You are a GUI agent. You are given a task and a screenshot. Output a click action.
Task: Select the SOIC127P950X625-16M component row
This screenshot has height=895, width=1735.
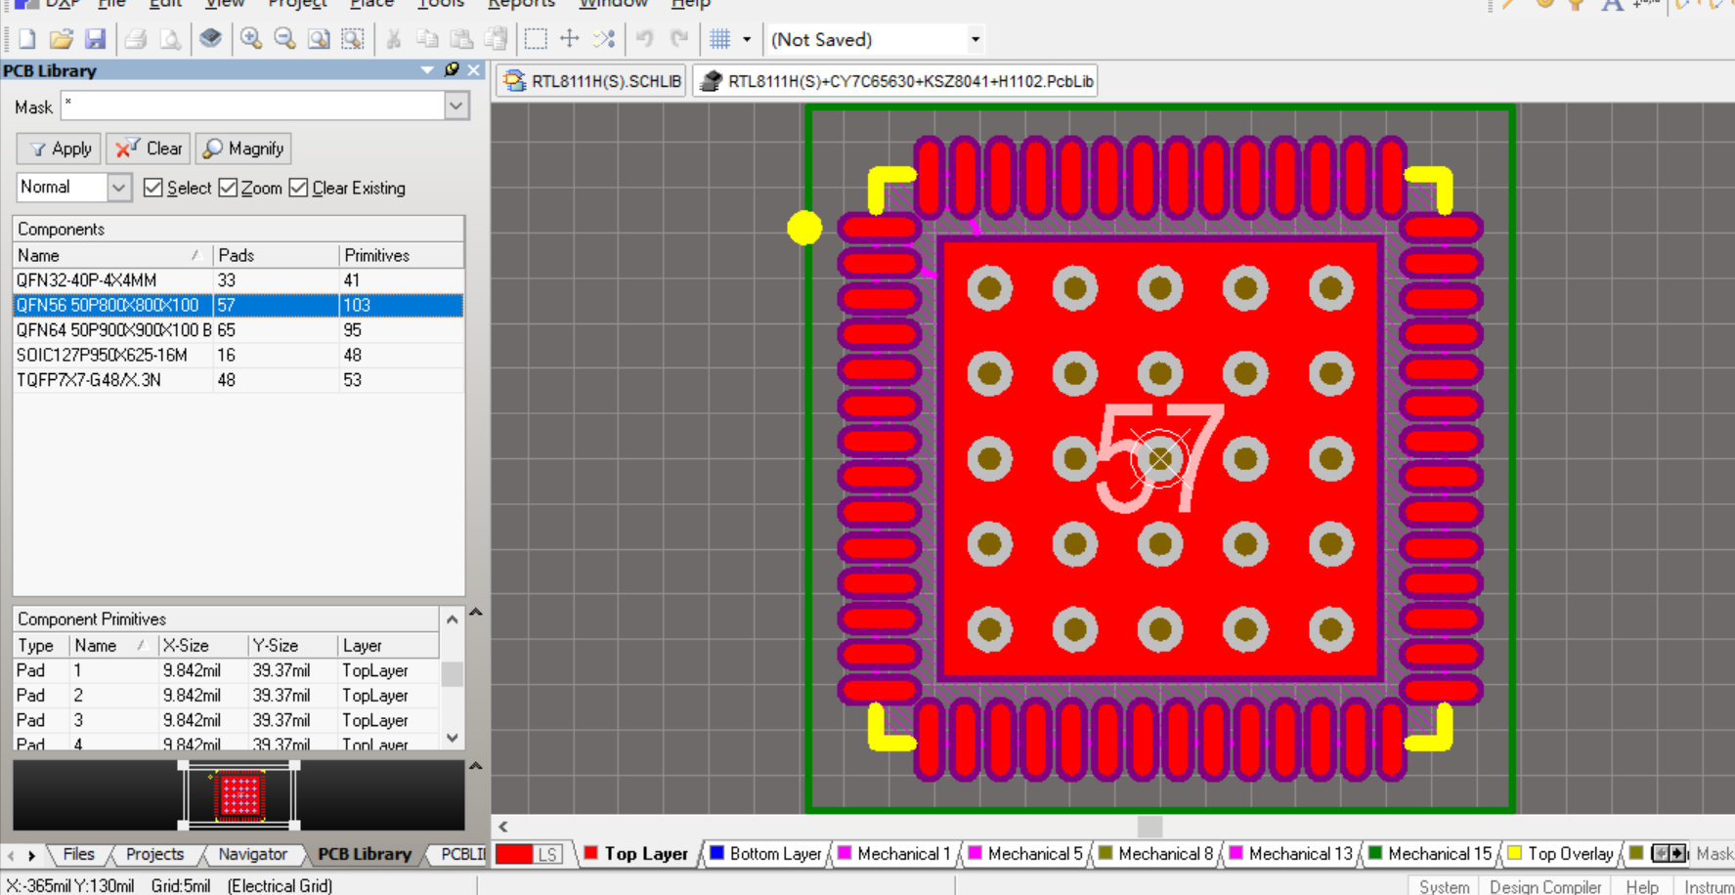pos(238,355)
